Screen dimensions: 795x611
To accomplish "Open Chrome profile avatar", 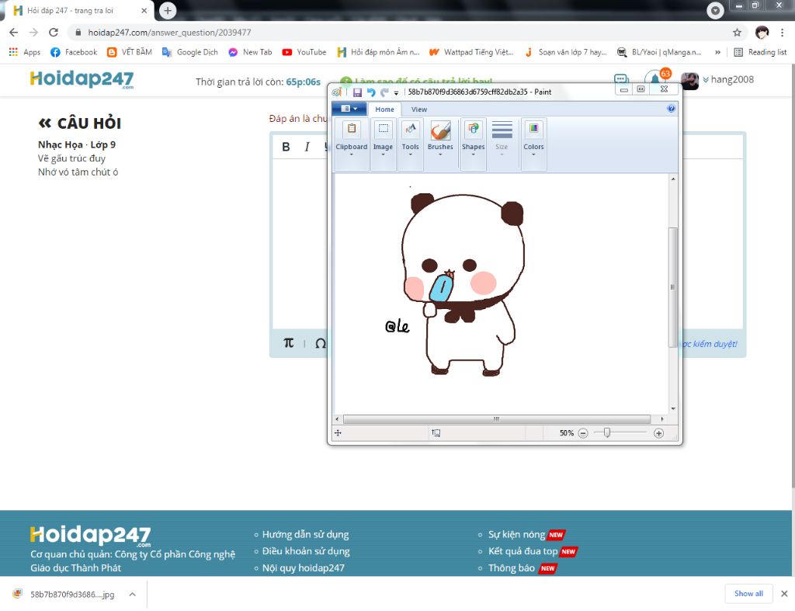I will (762, 33).
